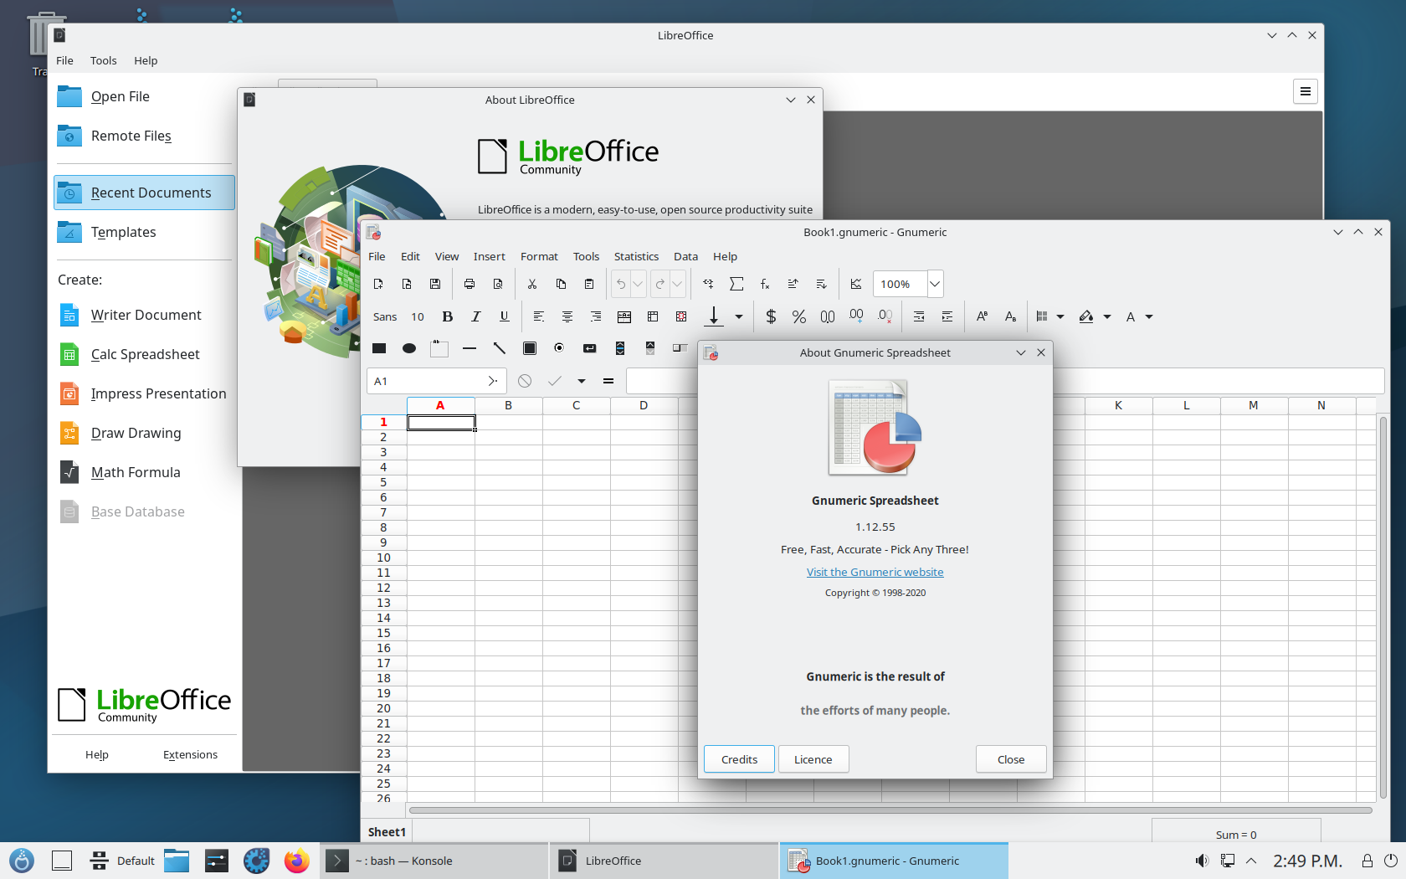Open the undo history dropdown arrow
Viewport: 1406px width, 879px height.
pyautogui.click(x=638, y=284)
